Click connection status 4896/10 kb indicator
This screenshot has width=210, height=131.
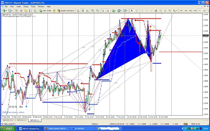[x=196, y=124]
